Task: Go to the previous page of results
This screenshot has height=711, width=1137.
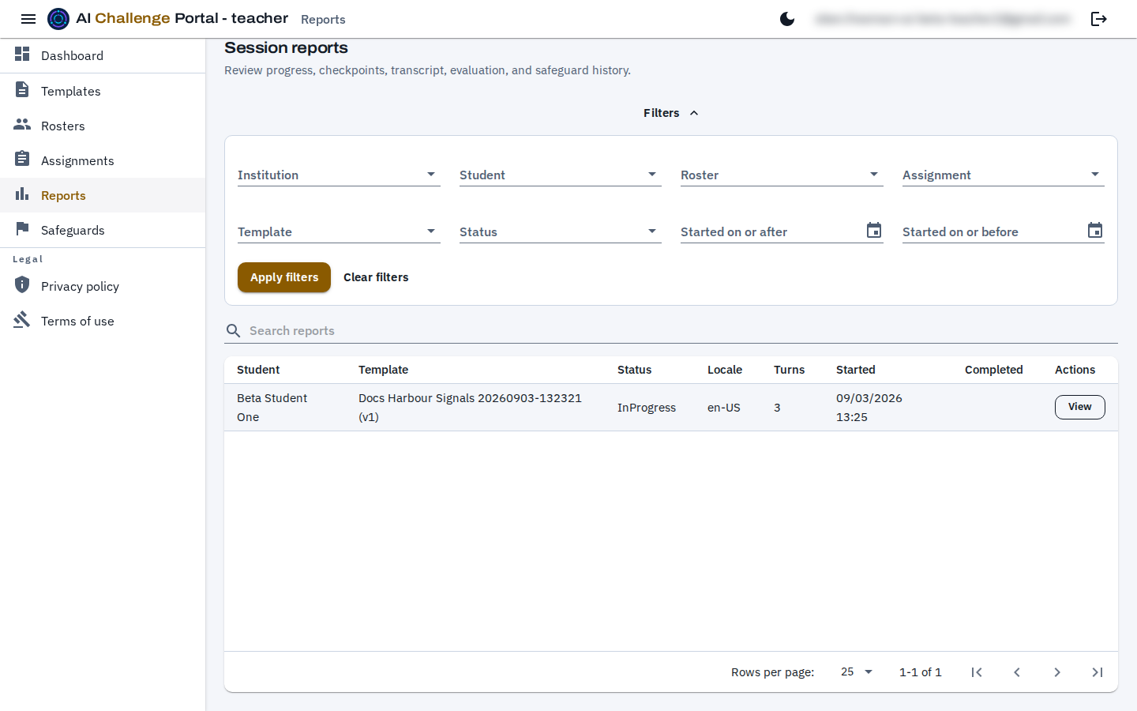Action: coord(1017,672)
